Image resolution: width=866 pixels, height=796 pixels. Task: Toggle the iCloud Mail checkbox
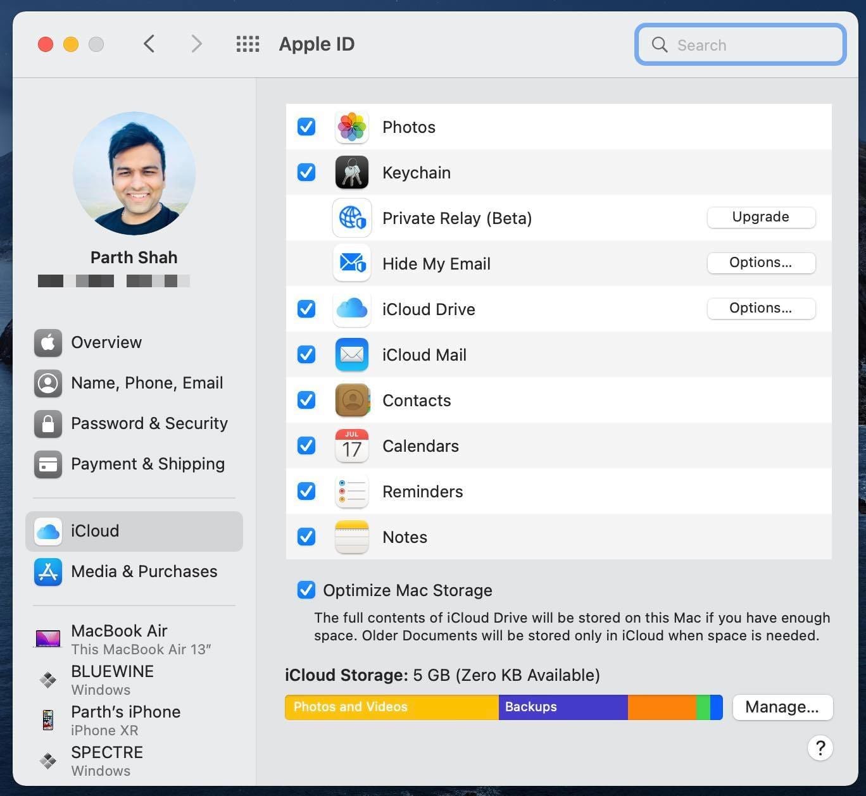point(306,354)
